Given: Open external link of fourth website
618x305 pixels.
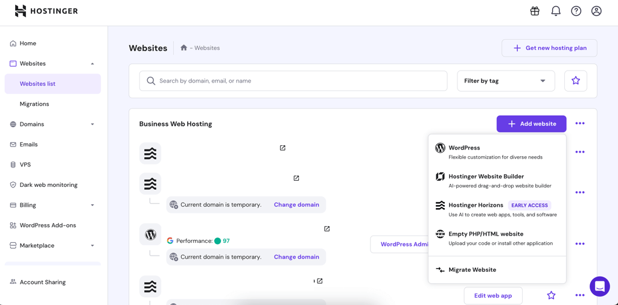Looking at the screenshot, I should 320,281.
